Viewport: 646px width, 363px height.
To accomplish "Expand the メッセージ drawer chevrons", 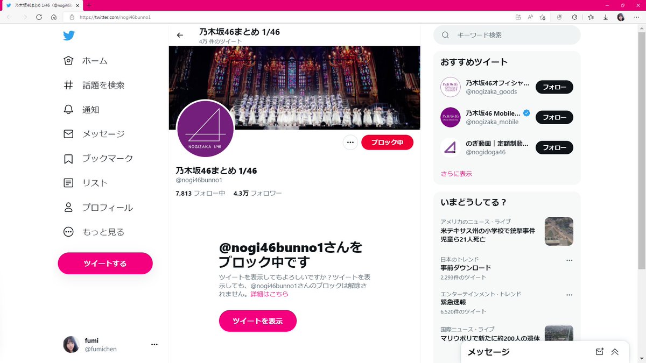I will coord(615,352).
